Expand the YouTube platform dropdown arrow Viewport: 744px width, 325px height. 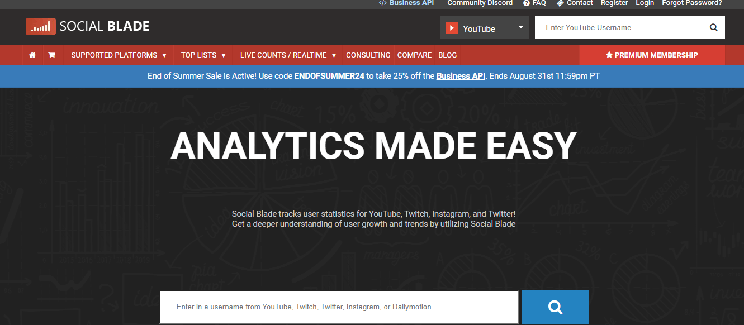click(520, 27)
